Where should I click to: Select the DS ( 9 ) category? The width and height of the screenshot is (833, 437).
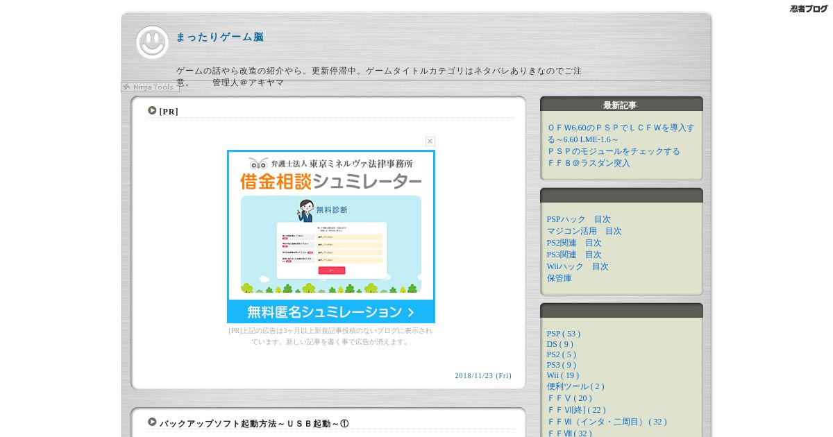click(560, 344)
